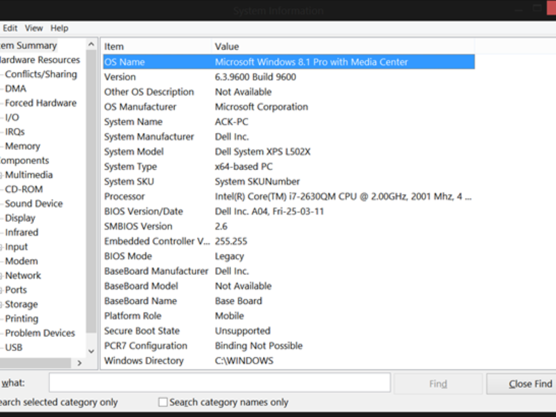
Task: Open the Edit menu
Action: [10, 28]
